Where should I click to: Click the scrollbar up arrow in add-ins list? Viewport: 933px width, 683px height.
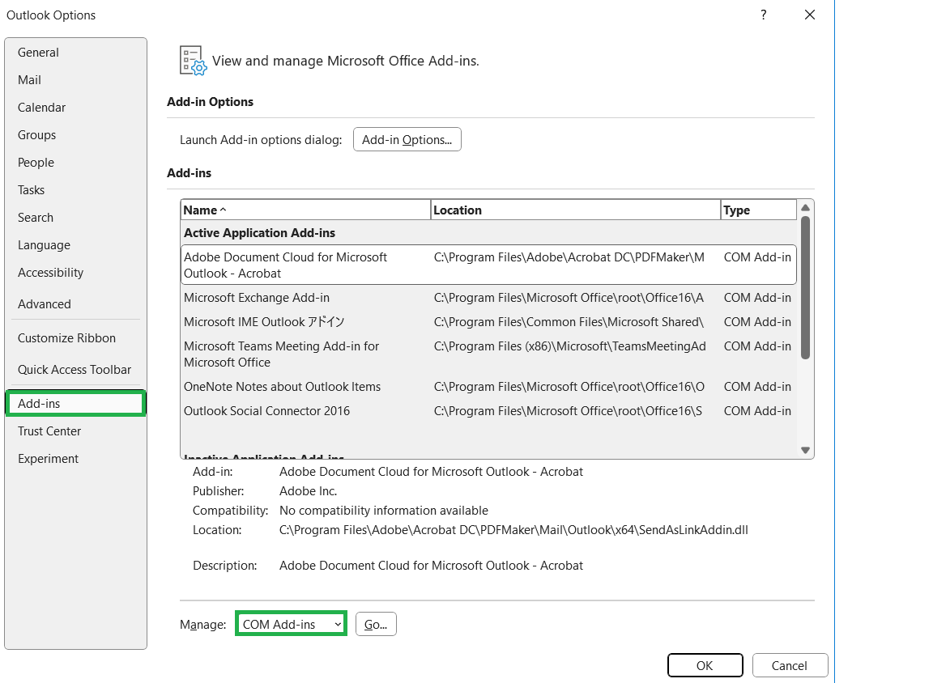click(x=805, y=208)
